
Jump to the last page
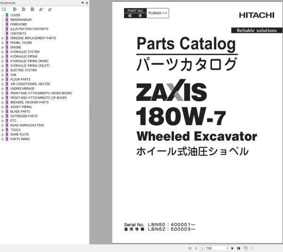239,248
